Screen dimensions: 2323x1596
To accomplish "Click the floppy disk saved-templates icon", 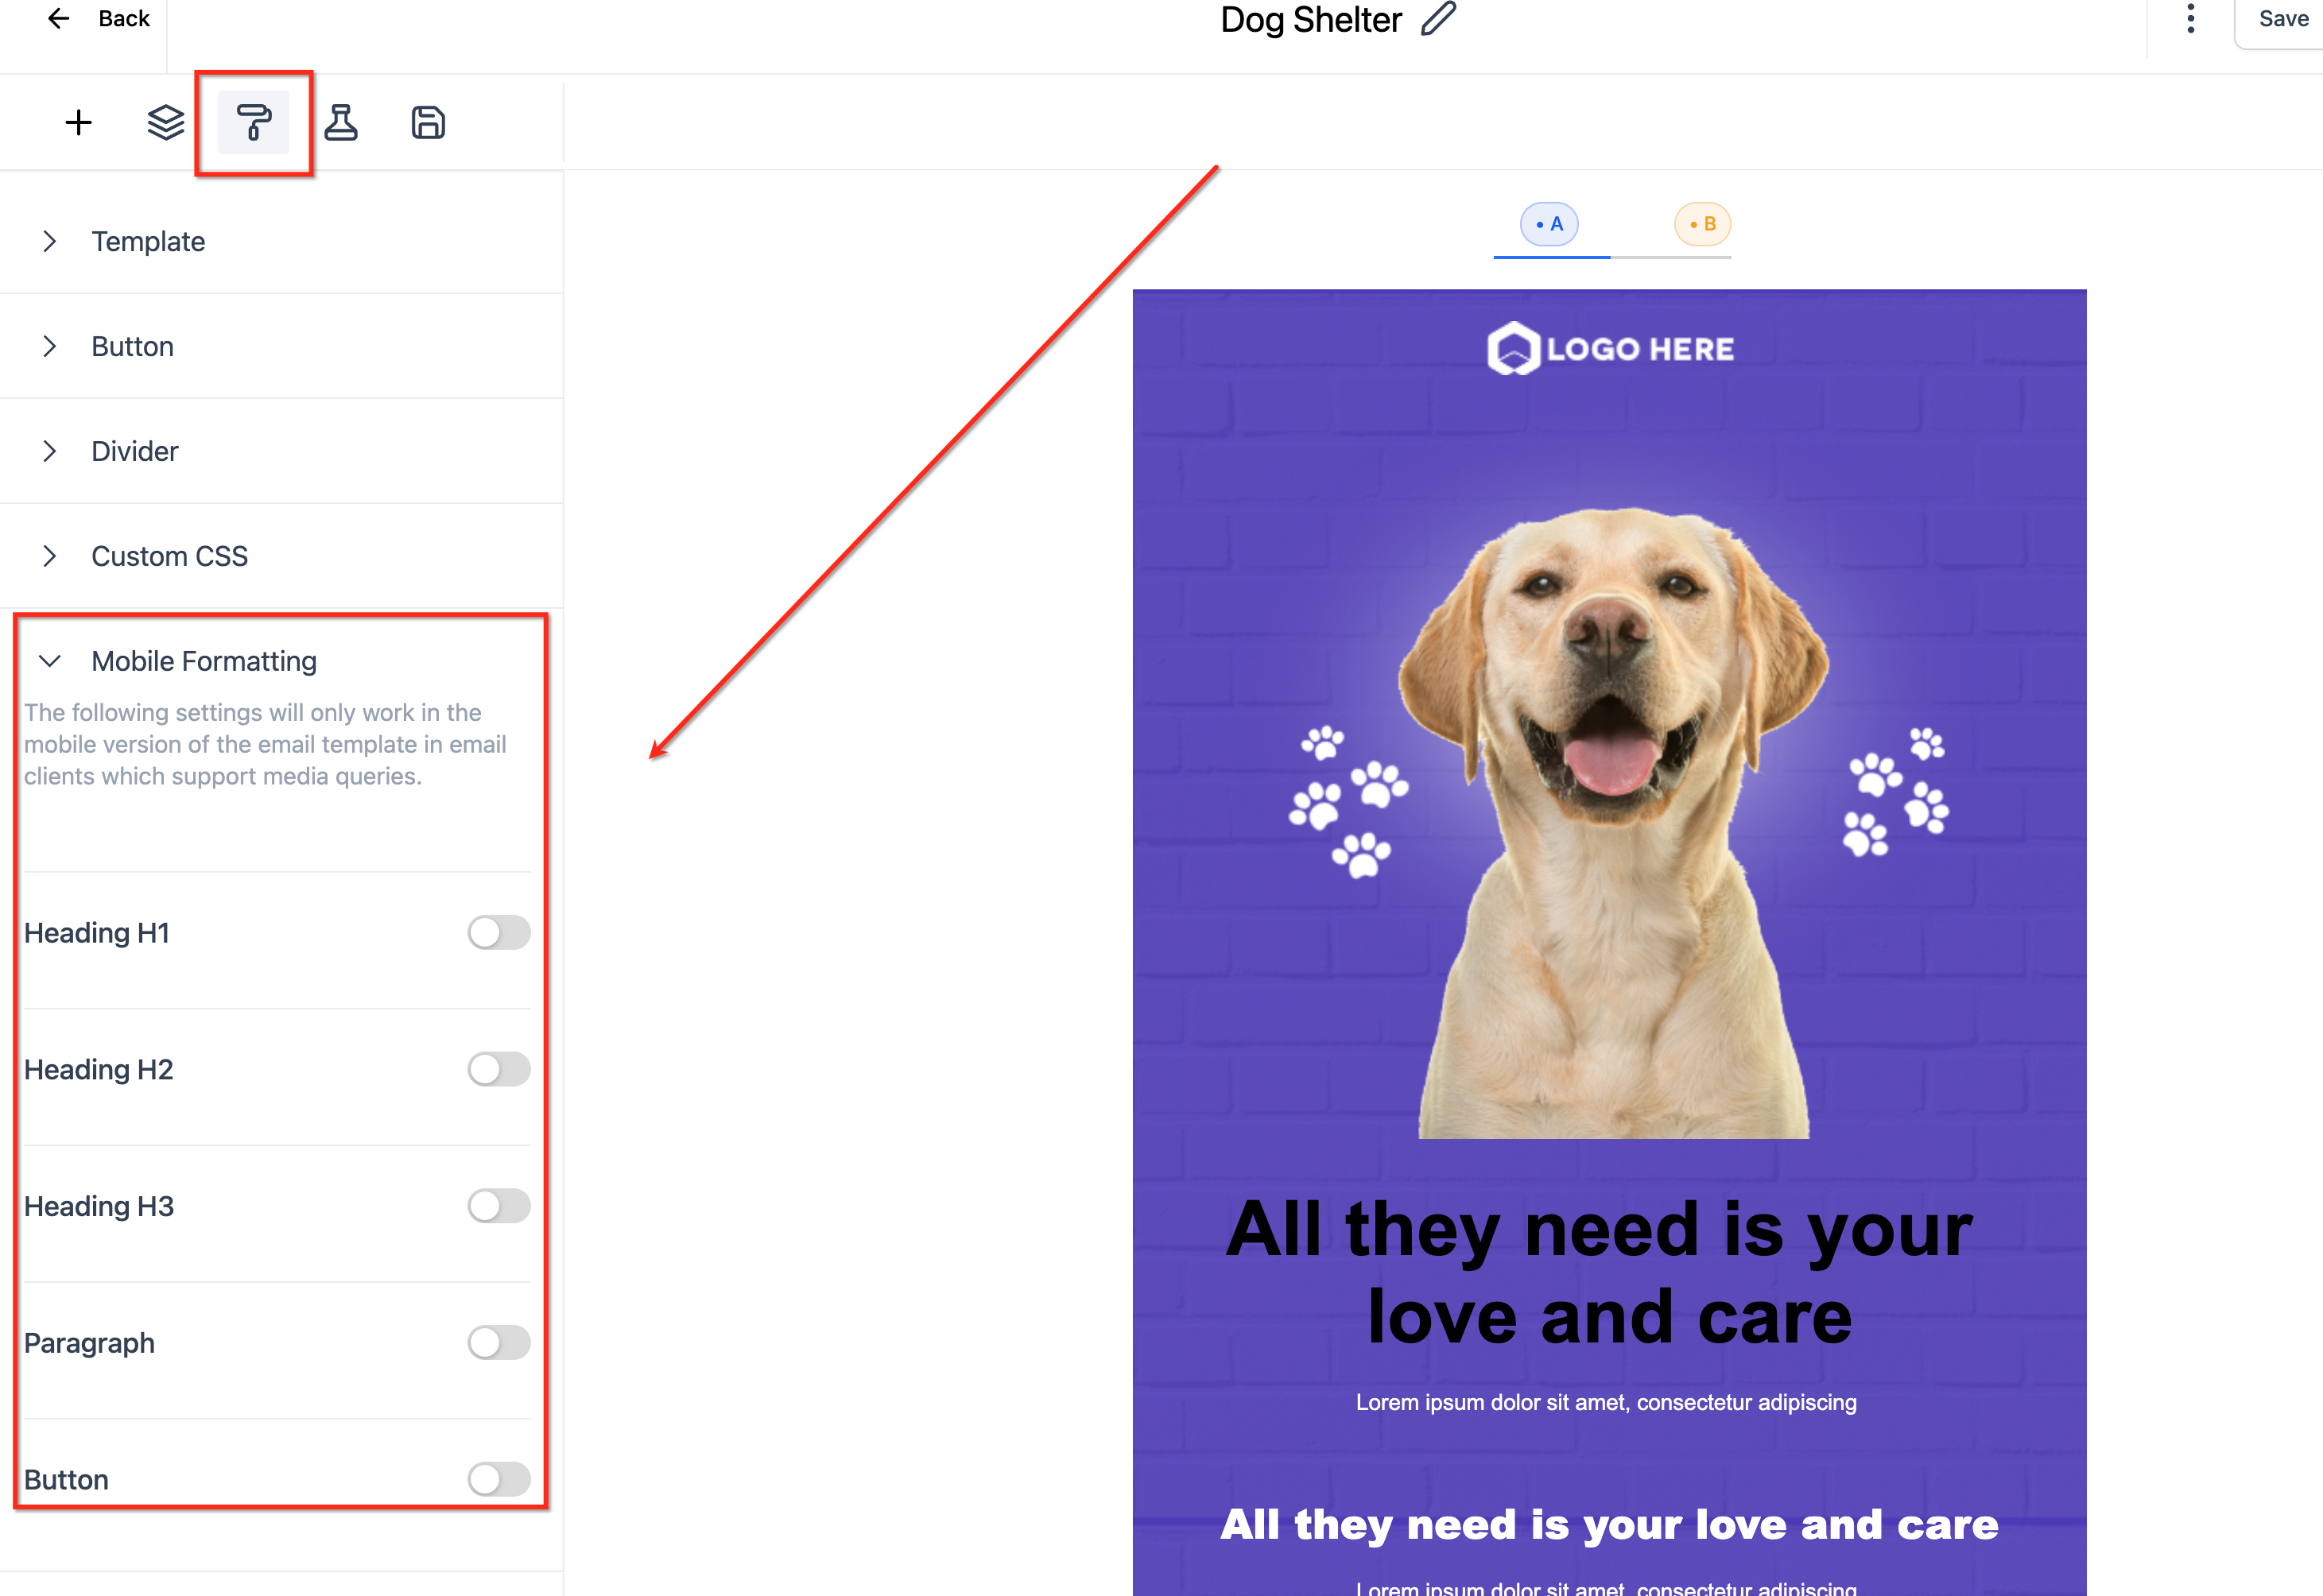I will [428, 123].
